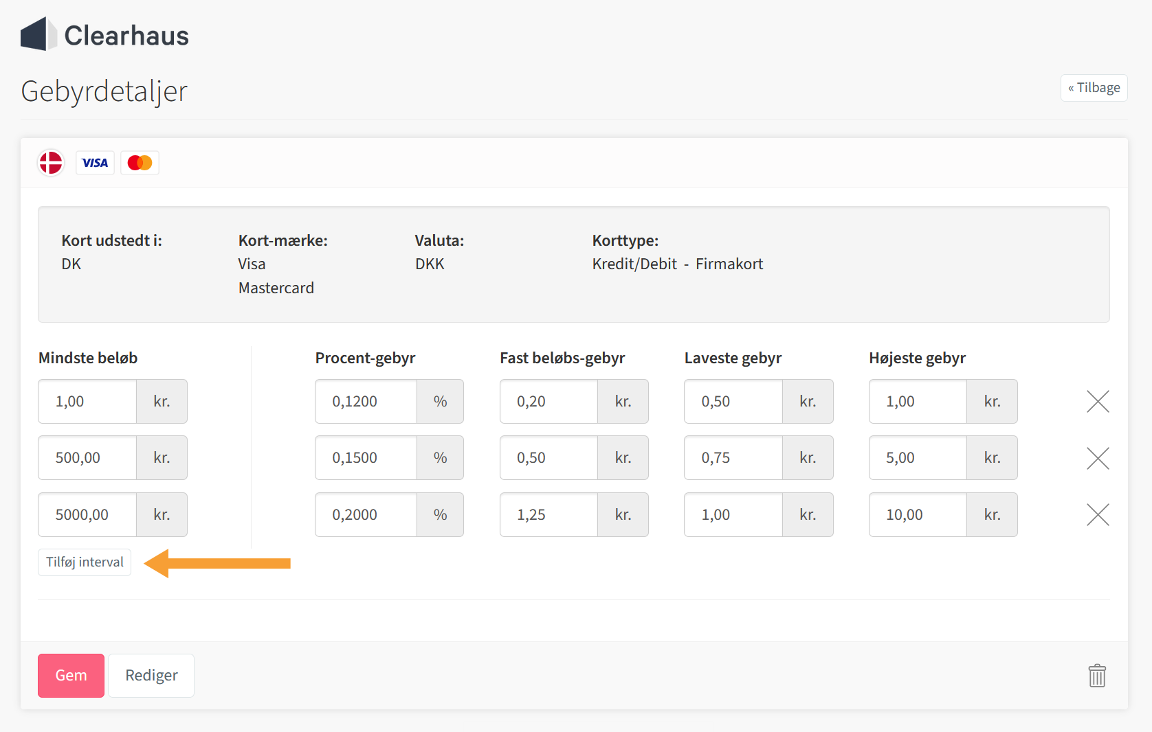Image resolution: width=1152 pixels, height=732 pixels.
Task: Edit Højeste gebyr field showing 1,00
Action: click(918, 402)
